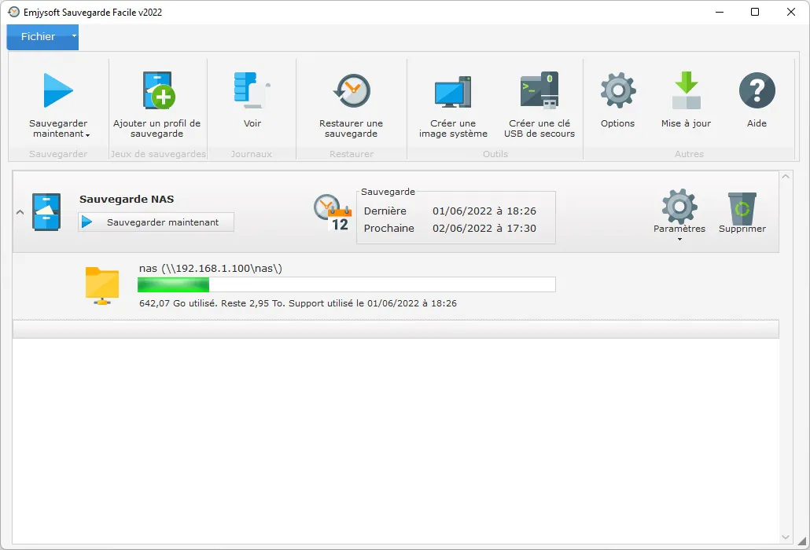Click the Prochaine date 02/06/2022 à 17:30
The image size is (810, 550).
coord(484,228)
